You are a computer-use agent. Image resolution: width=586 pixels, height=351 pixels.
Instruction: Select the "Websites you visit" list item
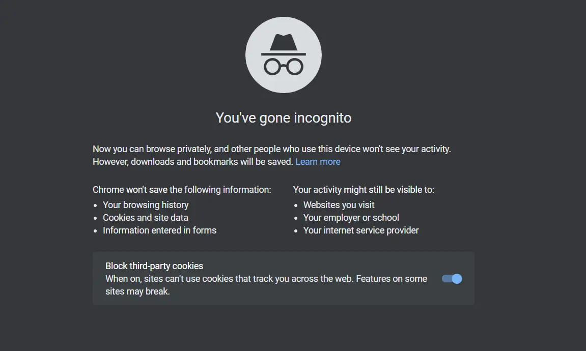coord(339,205)
